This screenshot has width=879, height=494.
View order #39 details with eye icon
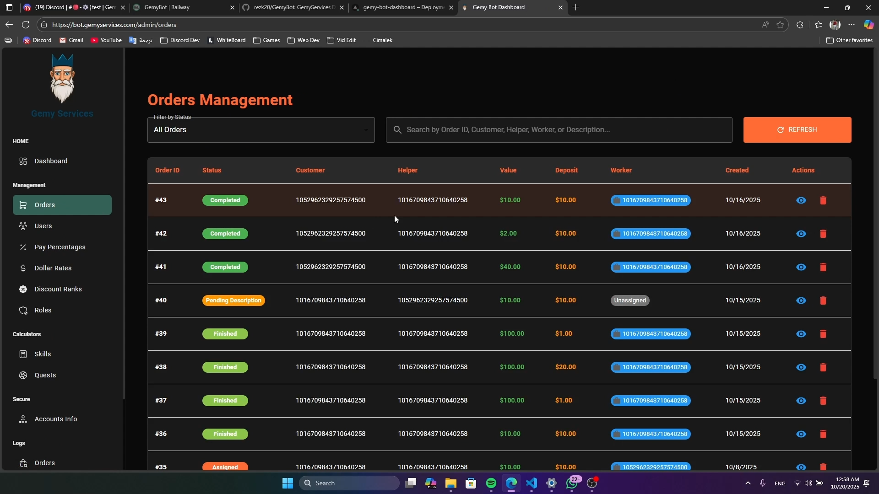tap(801, 334)
